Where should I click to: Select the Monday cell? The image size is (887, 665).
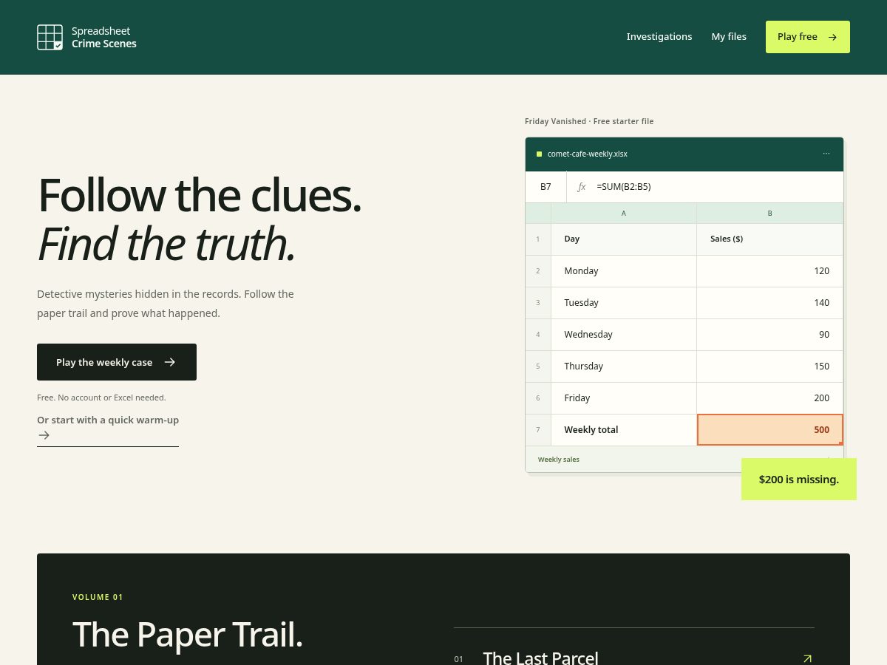pyautogui.click(x=624, y=271)
